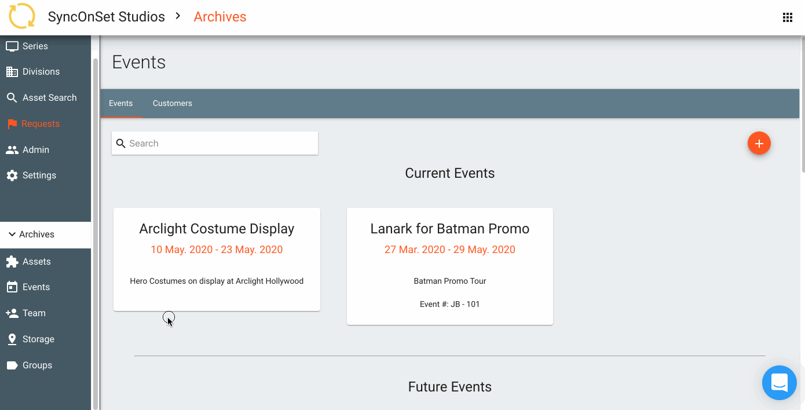Viewport: 805px width, 410px height.
Task: Focus the Search events input field
Action: point(215,143)
